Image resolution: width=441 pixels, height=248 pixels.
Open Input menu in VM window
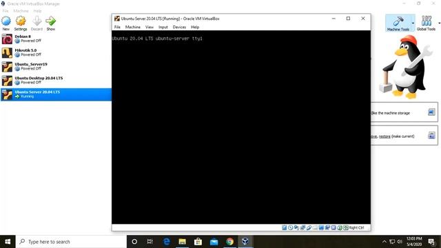coord(163,28)
